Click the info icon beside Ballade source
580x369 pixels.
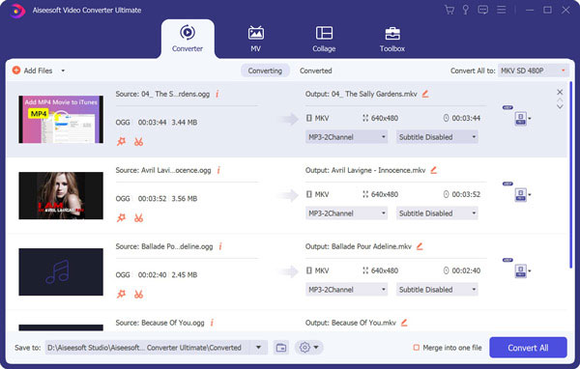(220, 246)
